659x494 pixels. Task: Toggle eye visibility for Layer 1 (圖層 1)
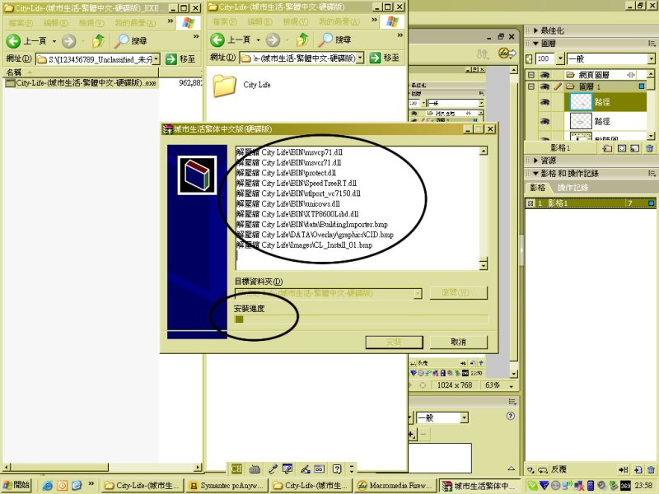pos(544,86)
